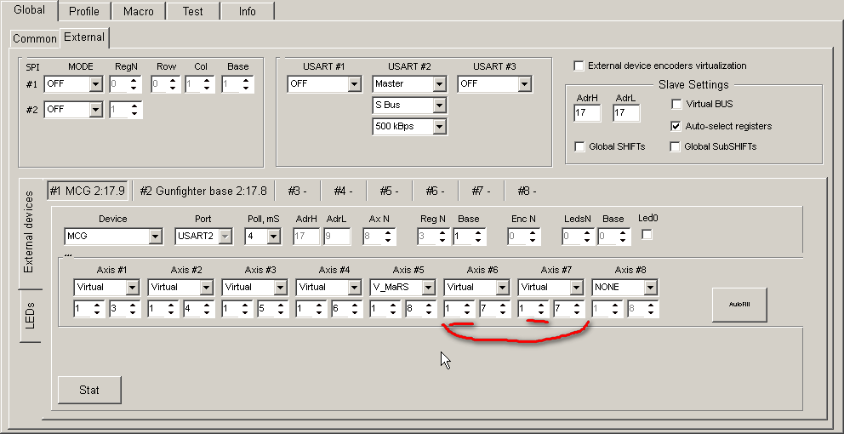Click Axis #2 second value stepper showing 4
Screen dimensions: 844x434
pos(198,309)
